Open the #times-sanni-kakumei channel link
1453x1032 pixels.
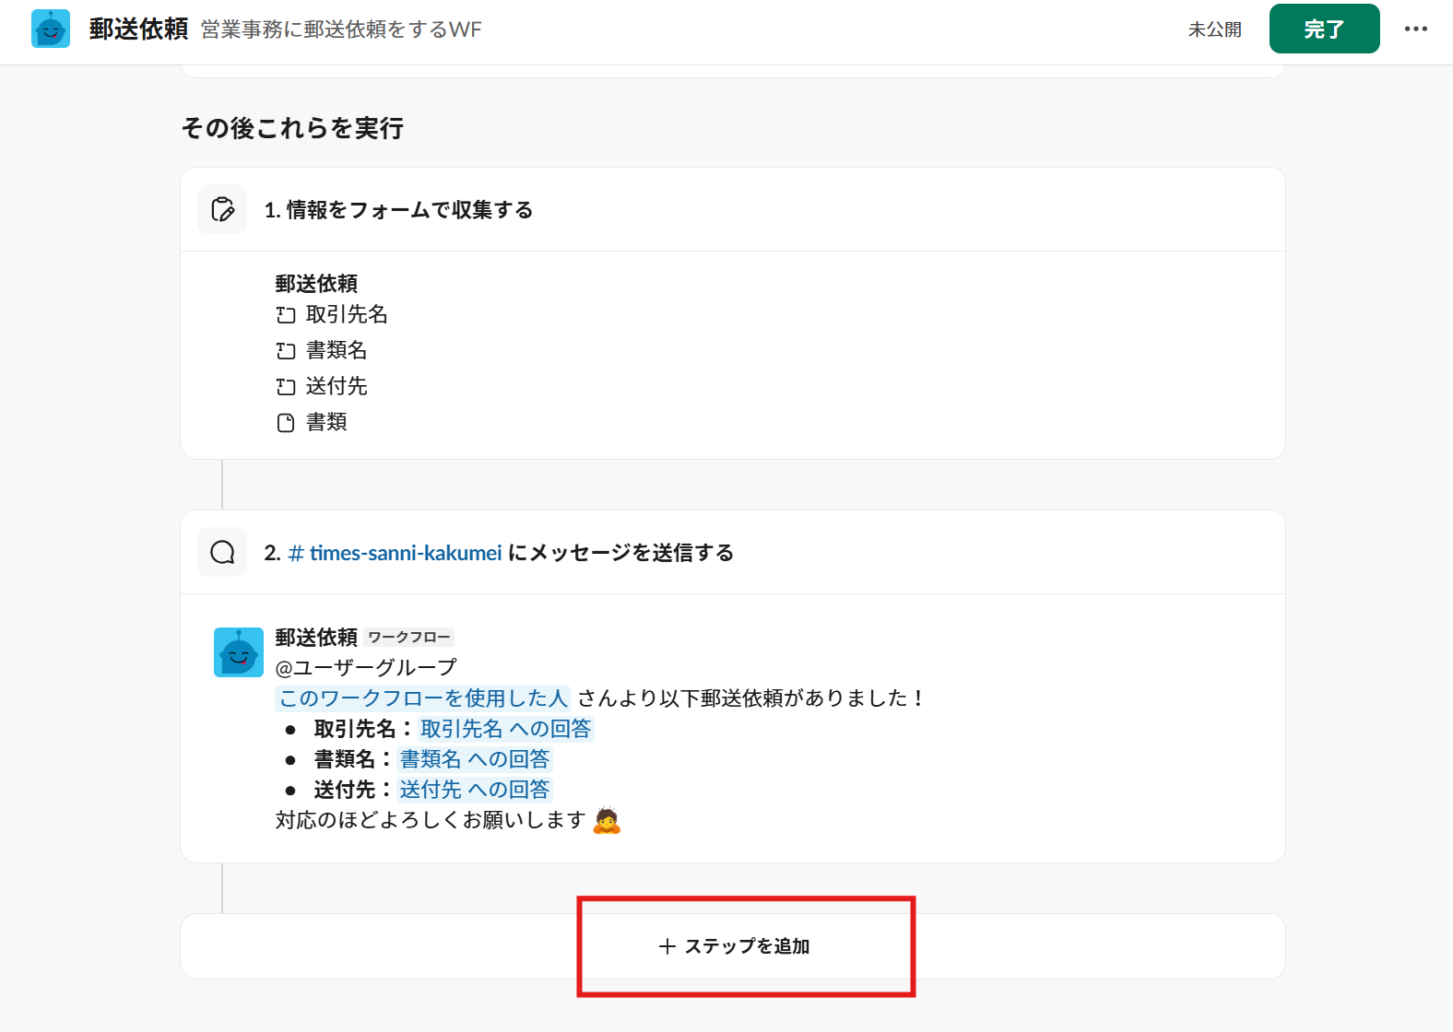coord(396,553)
